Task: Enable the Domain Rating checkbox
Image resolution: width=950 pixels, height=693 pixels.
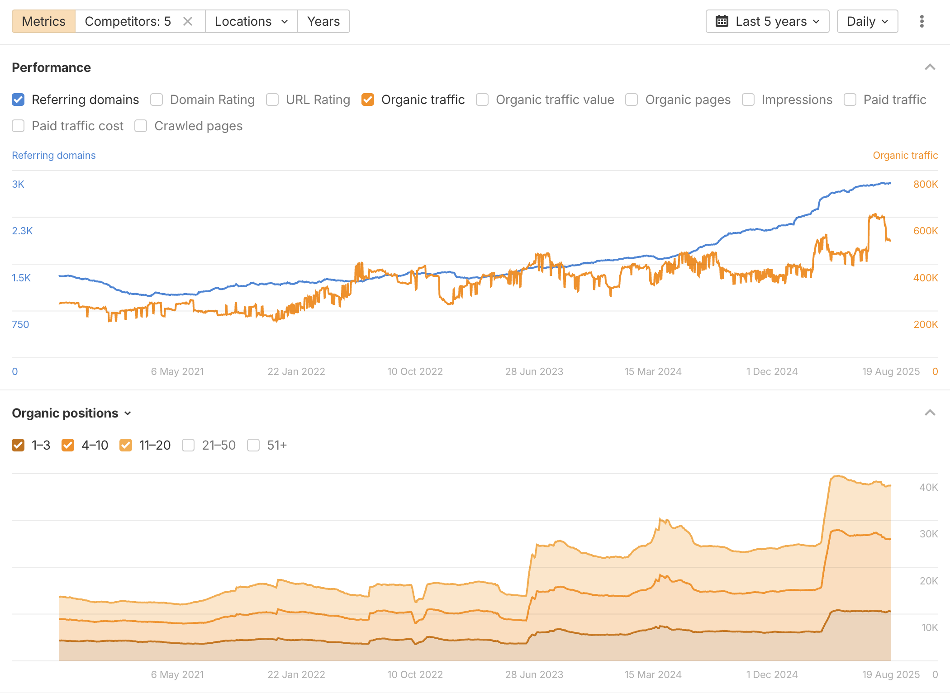Action: pos(157,100)
